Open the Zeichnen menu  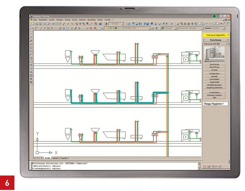(x=82, y=19)
